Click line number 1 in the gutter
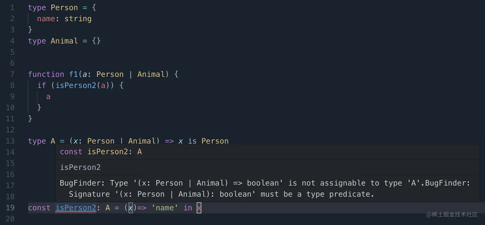The height and width of the screenshot is (225, 485). (12, 7)
